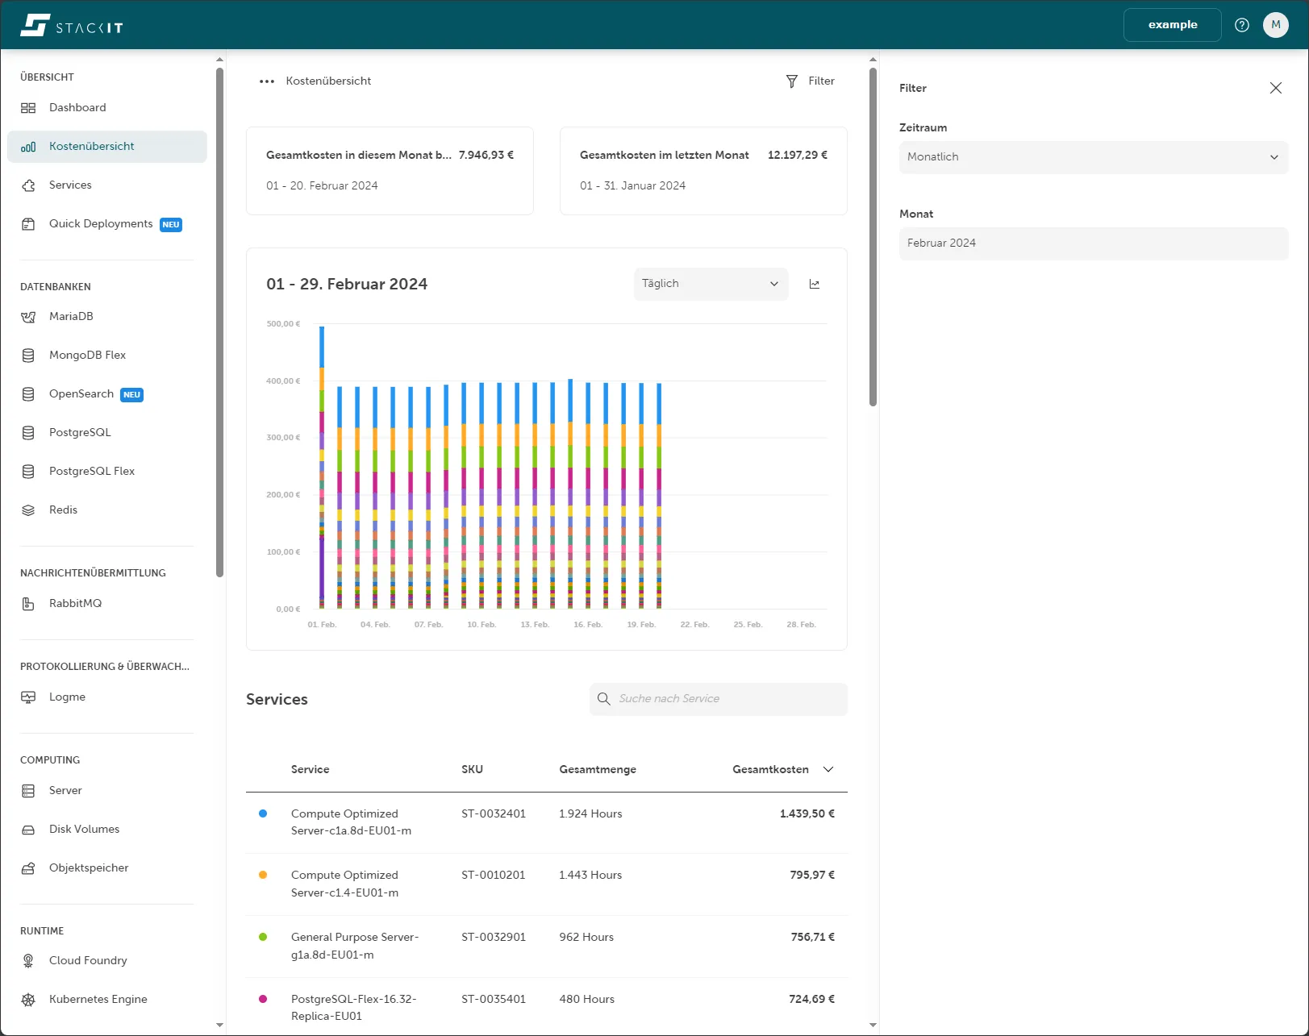This screenshot has height=1036, width=1309.
Task: Open the Filter panel
Action: tap(810, 81)
